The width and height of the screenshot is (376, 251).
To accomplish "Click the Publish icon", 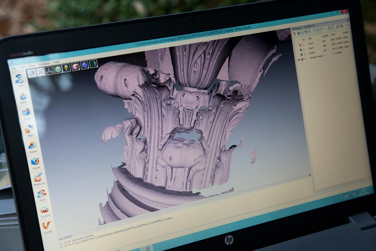I will click(x=47, y=226).
